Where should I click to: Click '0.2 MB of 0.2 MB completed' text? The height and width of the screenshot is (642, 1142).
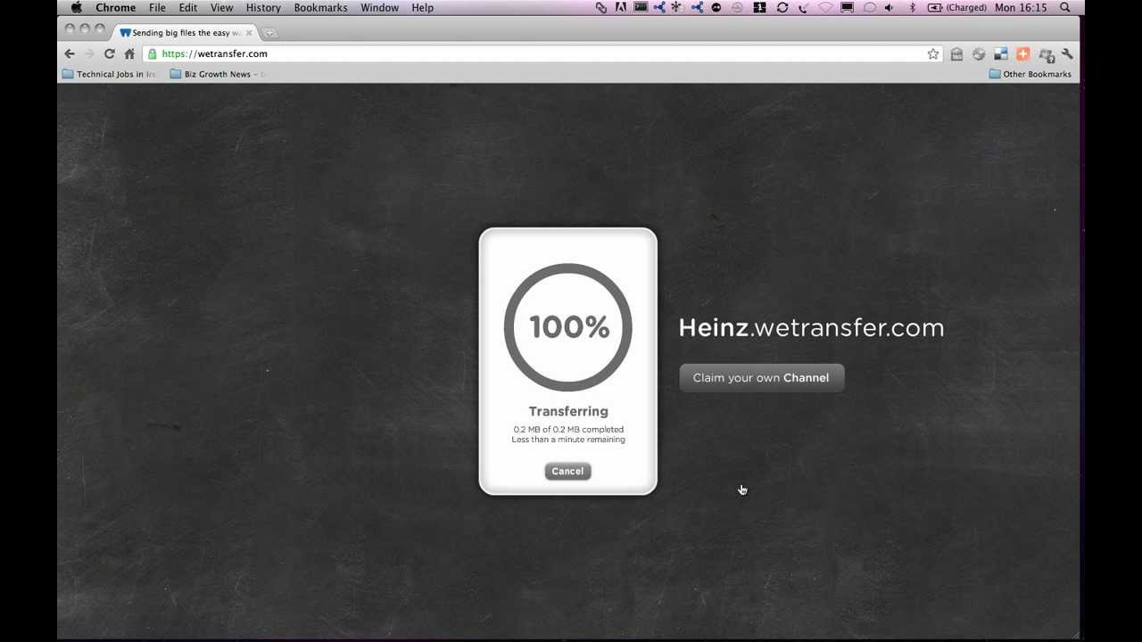[x=568, y=430]
